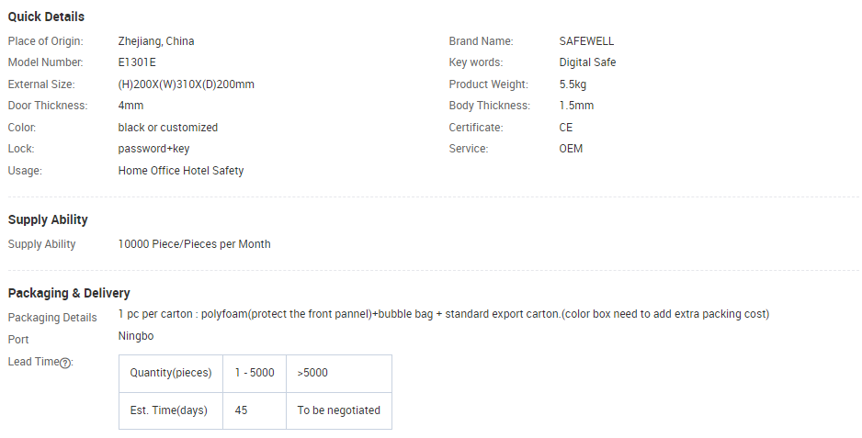Click the Digital Safe key words value
The image size is (862, 438).
587,62
